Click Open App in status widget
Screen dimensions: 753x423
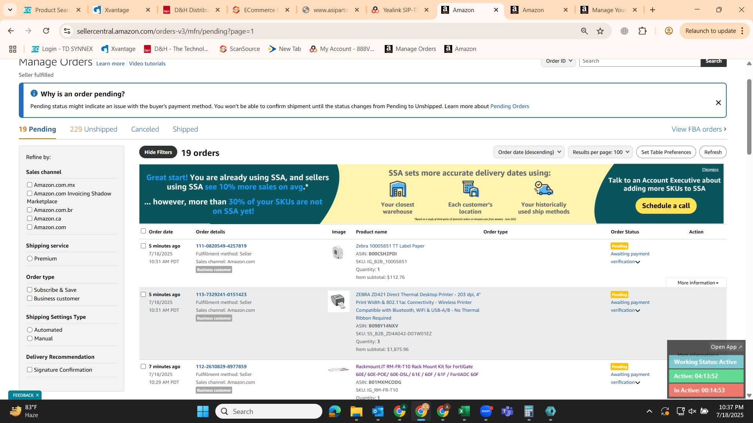pyautogui.click(x=726, y=347)
